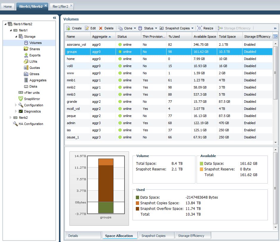Click the column chooser grid icon
This screenshot has width=280, height=242.
(275, 37)
